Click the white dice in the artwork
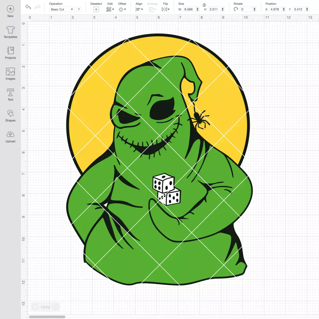Viewport: 319px width, 319px height. [x=167, y=189]
